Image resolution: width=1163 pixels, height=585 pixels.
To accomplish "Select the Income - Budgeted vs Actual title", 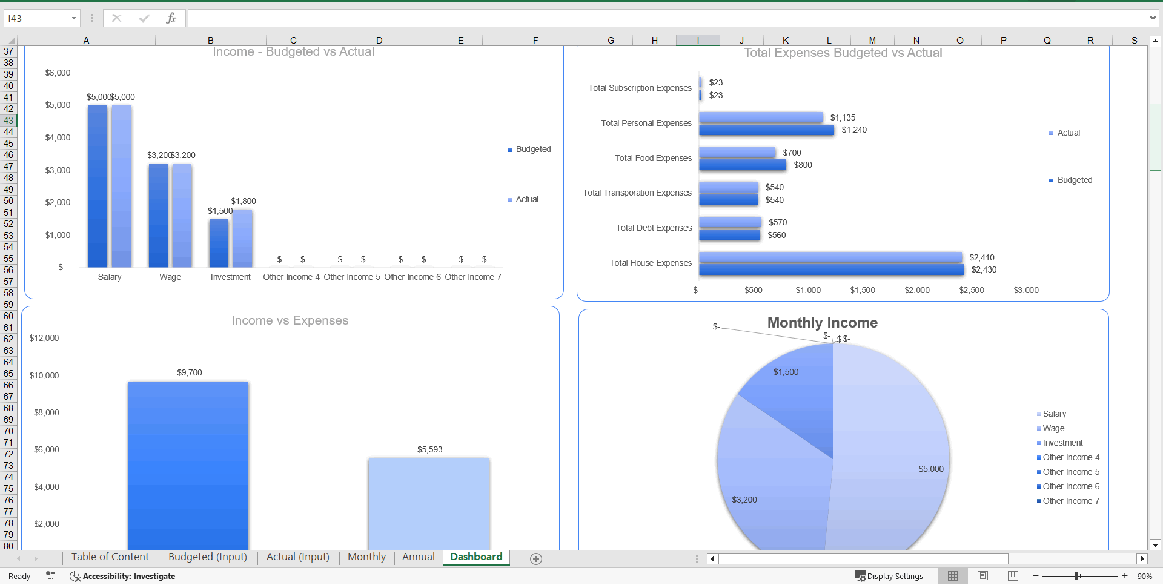I will (293, 52).
